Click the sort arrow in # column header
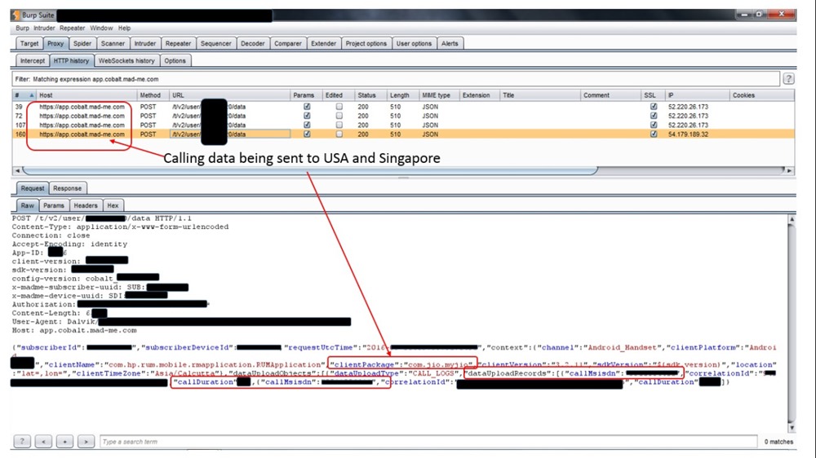The height and width of the screenshot is (458, 816). (24, 95)
